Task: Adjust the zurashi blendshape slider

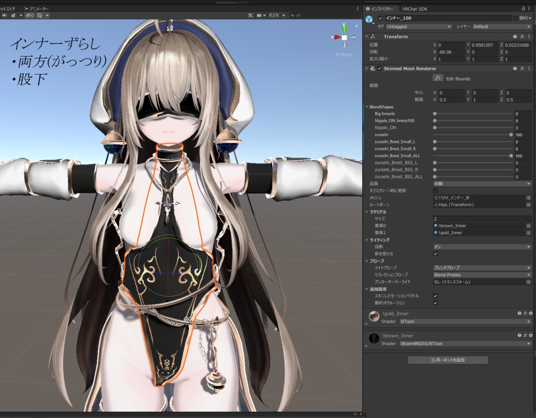Action: click(473, 135)
